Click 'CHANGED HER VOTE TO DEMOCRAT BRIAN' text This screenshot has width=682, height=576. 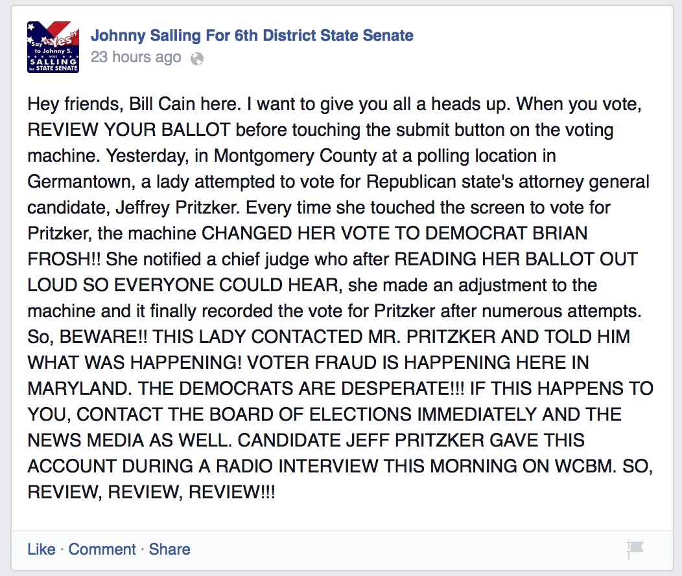click(x=395, y=233)
